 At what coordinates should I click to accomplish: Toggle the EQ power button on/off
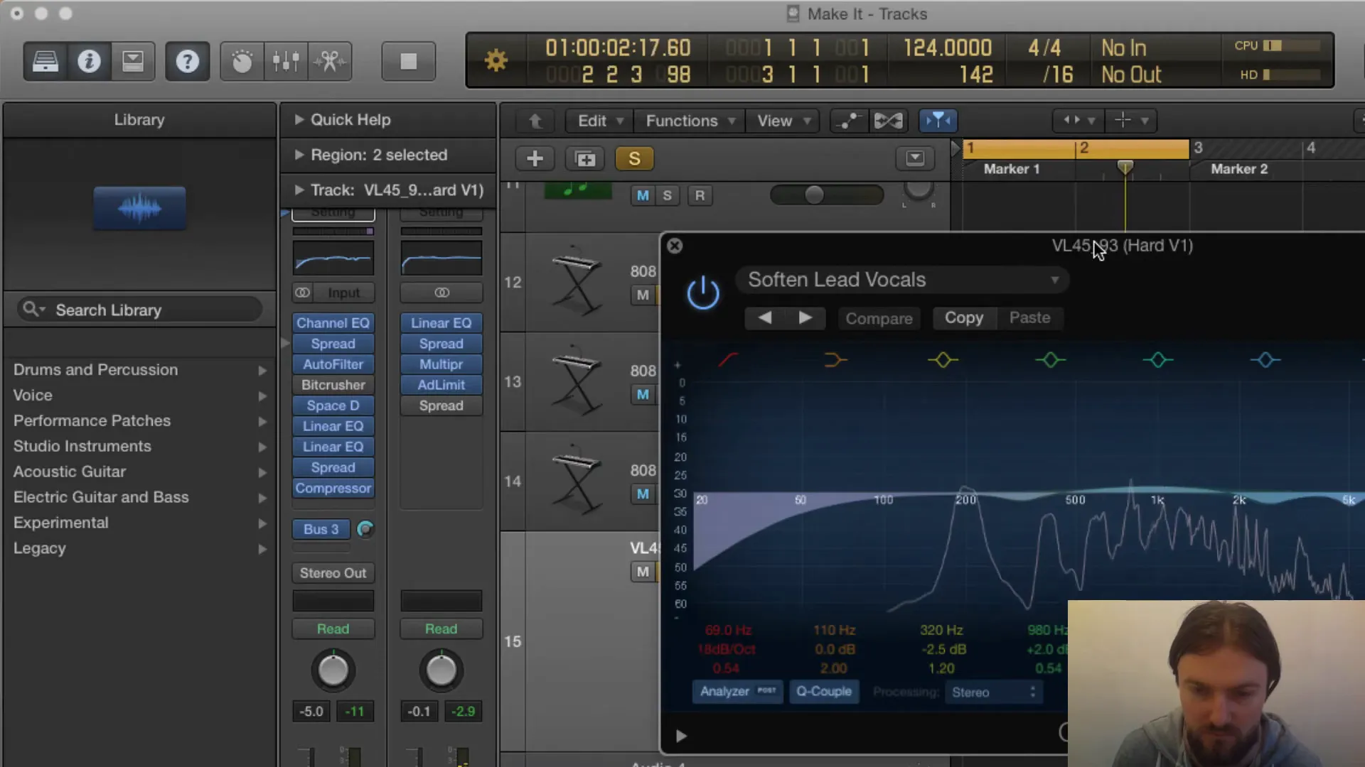pyautogui.click(x=702, y=292)
